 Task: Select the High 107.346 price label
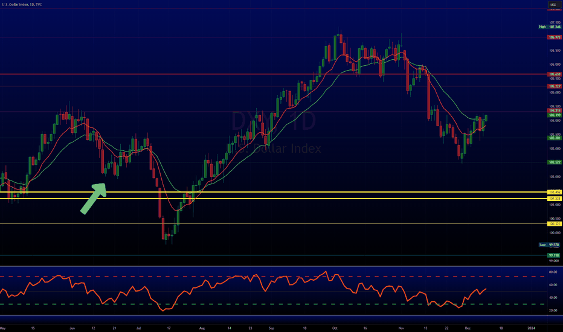(550, 27)
